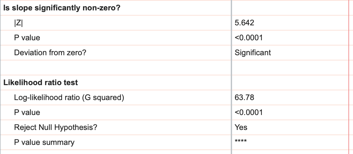Image resolution: width=353 pixels, height=154 pixels.
Task: Click blank label cell above Likelihood ratio test
Action: [114, 68]
